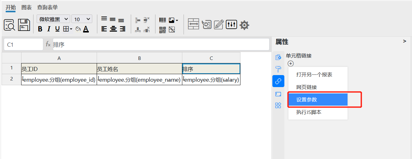Select cell containing 员工ID
This screenshot has width=412, height=159.
[x=59, y=69]
